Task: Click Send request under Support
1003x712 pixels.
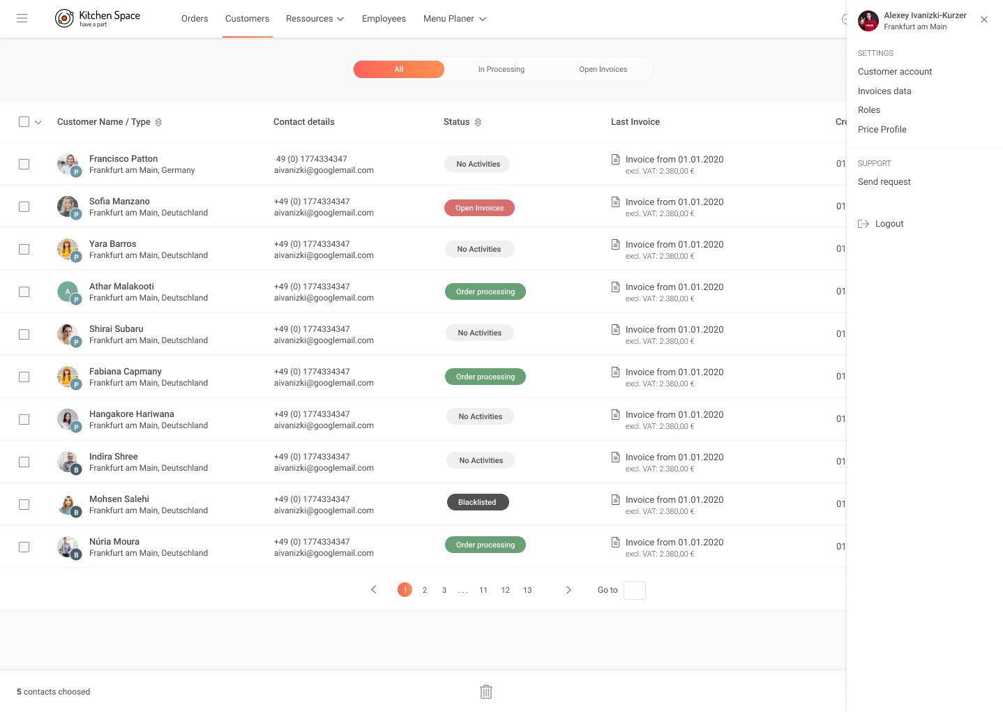Action: point(884,182)
